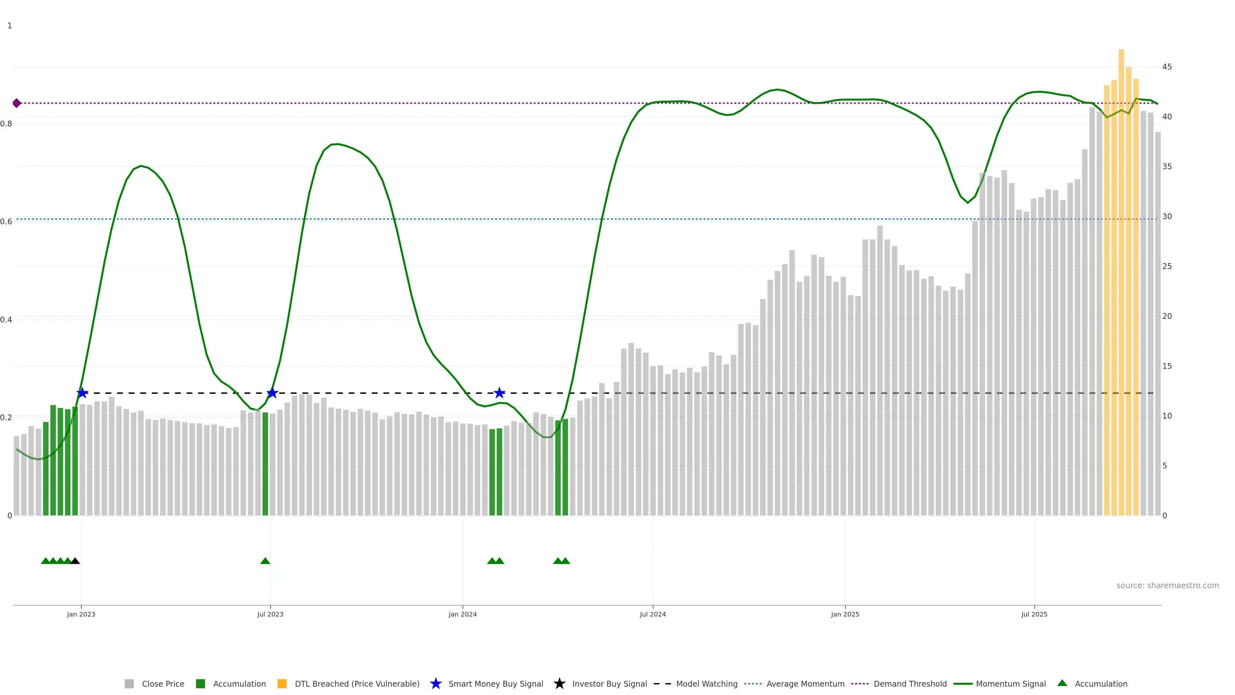Click the Jul 2024 x-axis label
Screen dimensions: 1235x695
point(653,614)
